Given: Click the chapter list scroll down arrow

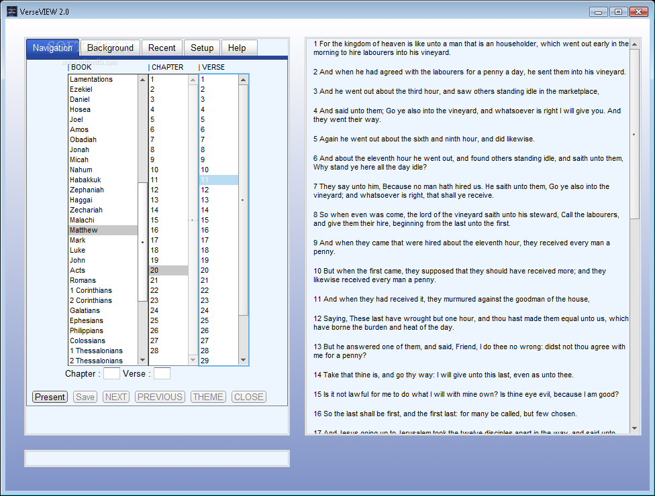Looking at the screenshot, I should 193,360.
